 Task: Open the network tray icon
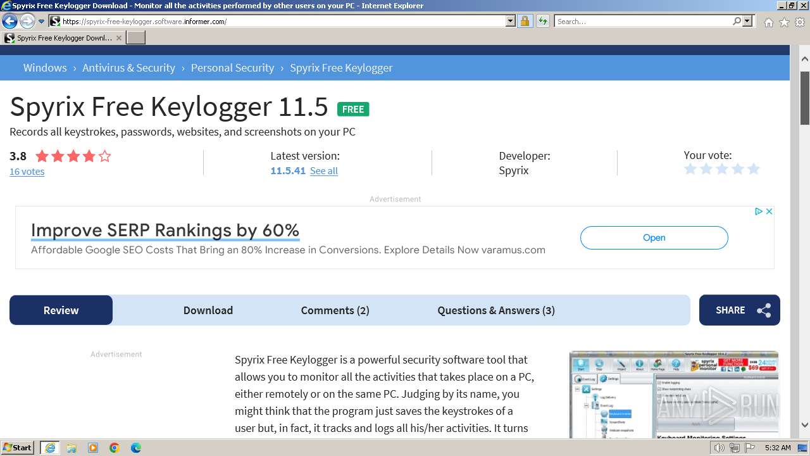tap(735, 448)
